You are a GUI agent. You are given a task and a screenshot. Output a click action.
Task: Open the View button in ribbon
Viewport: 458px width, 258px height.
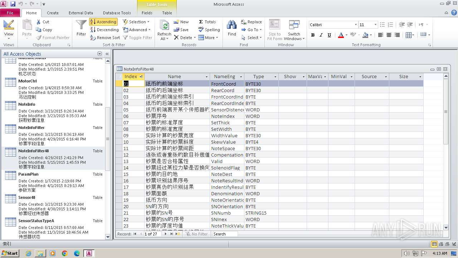[9, 29]
